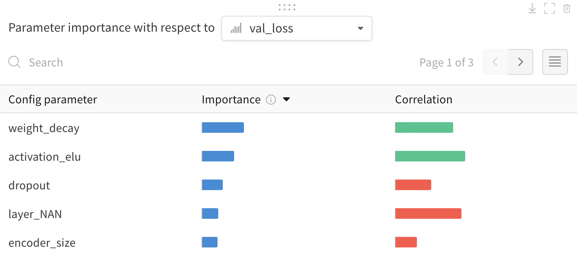Go to the next page of parameters
Image resolution: width=577 pixels, height=258 pixels.
coord(520,61)
